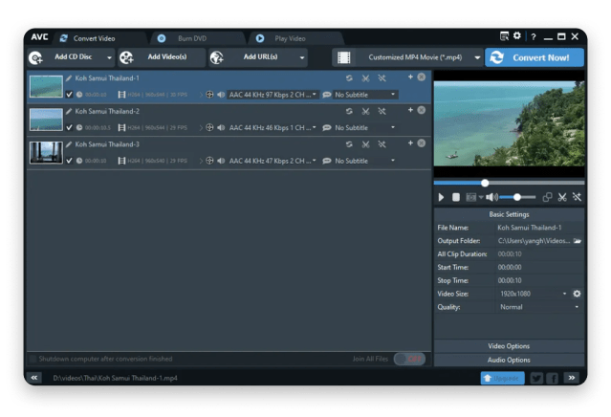This screenshot has height=417, width=611.
Task: Expand the Video Options section
Action: (509, 346)
